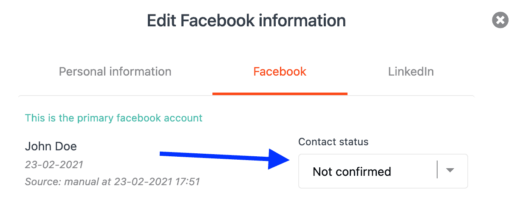Click the down-pointing triangle icon

point(450,171)
